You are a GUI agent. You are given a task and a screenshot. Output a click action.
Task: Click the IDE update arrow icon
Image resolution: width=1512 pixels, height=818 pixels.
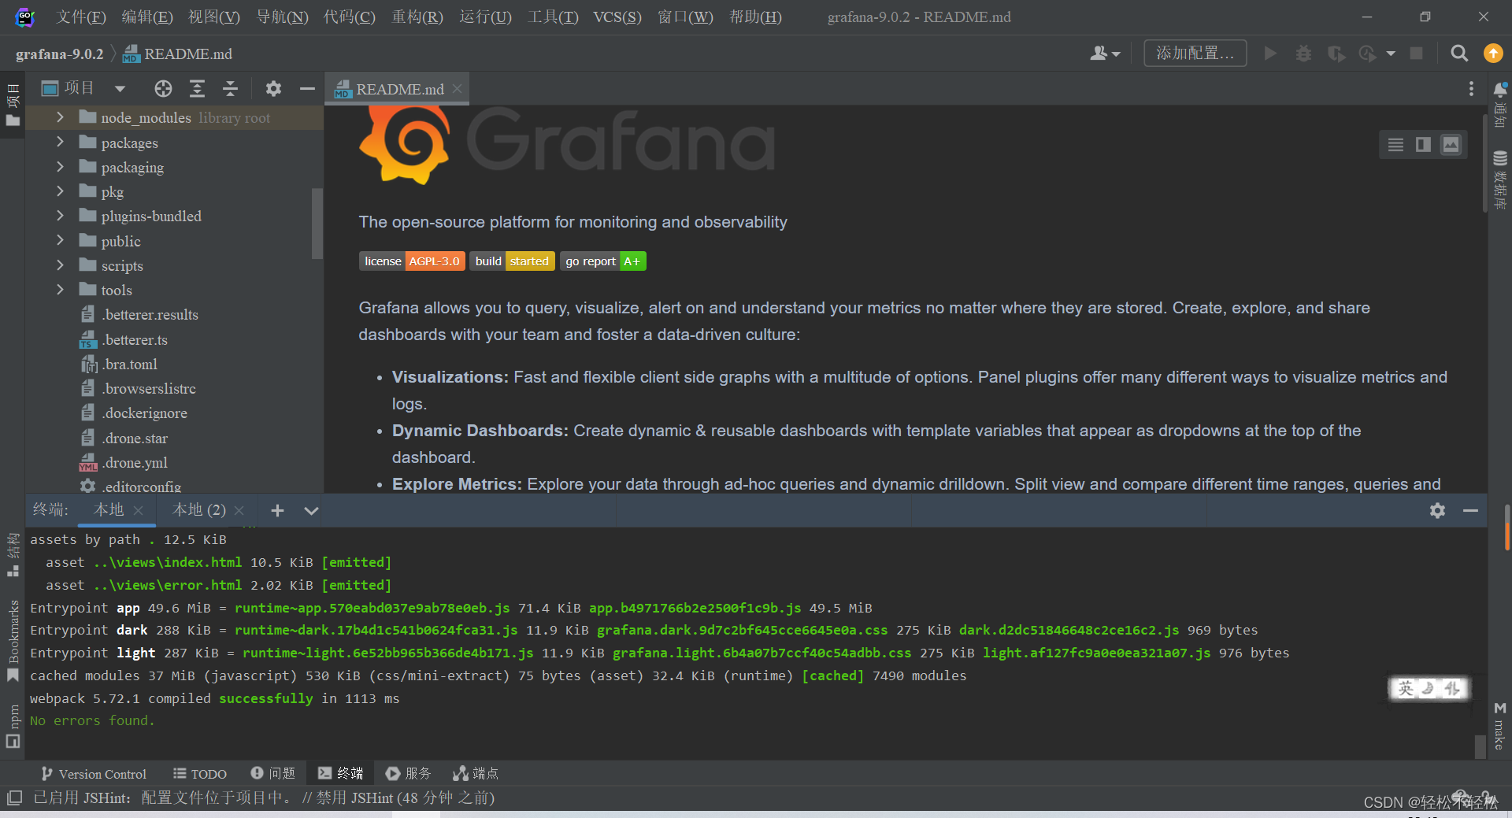(1493, 54)
